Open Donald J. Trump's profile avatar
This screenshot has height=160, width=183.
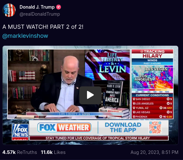(x=9, y=10)
